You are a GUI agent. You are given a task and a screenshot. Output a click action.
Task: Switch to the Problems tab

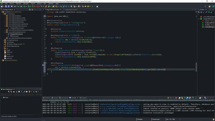coord(47,98)
